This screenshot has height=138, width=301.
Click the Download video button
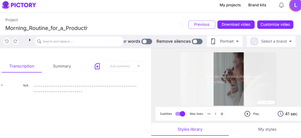pyautogui.click(x=236, y=25)
